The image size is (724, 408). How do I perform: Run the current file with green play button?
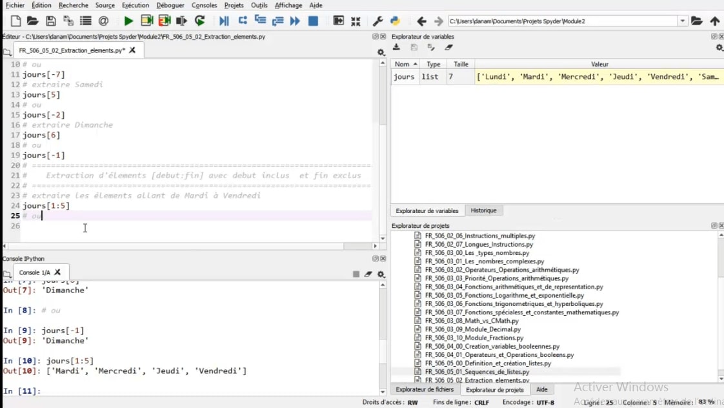click(128, 21)
